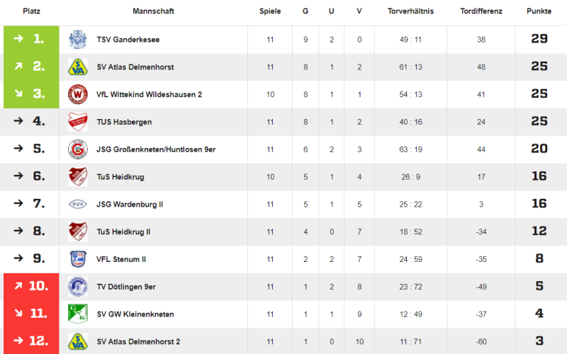Click the TuS Heidkrug II crest

(78, 232)
